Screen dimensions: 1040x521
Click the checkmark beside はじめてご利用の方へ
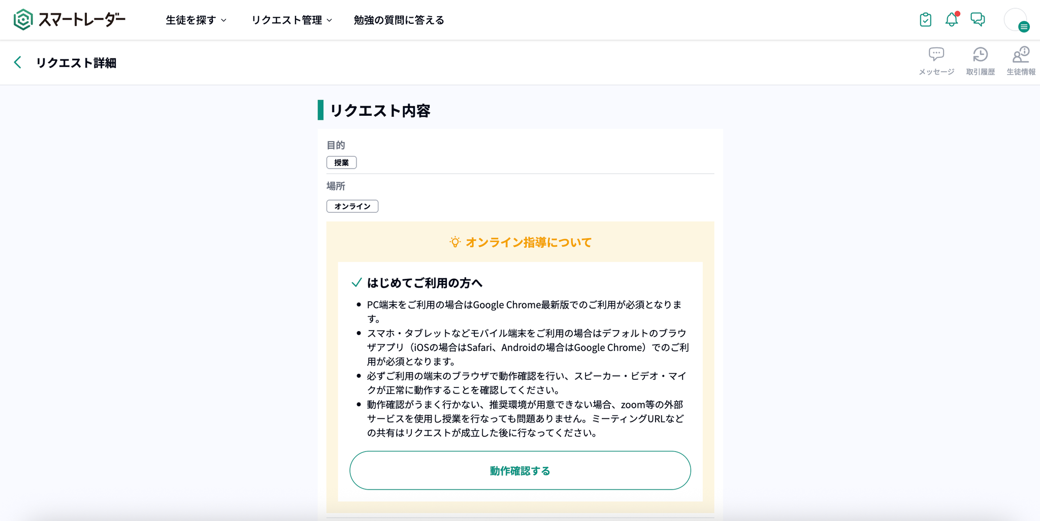pyautogui.click(x=356, y=283)
